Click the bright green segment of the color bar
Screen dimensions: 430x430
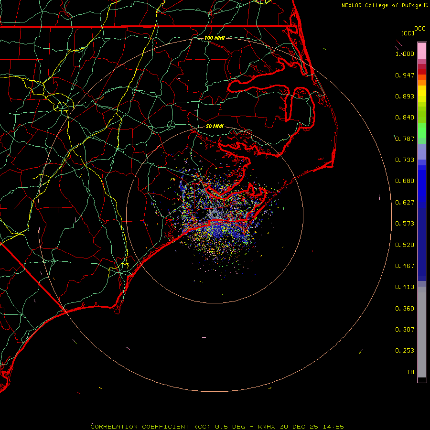(x=422, y=130)
